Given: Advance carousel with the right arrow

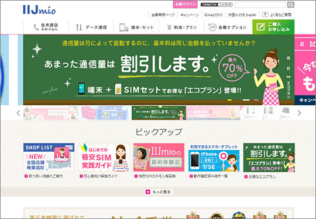Looking at the screenshot, I should [x=299, y=113].
